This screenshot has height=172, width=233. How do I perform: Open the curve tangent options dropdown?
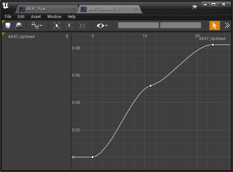pyautogui.click(x=37, y=26)
